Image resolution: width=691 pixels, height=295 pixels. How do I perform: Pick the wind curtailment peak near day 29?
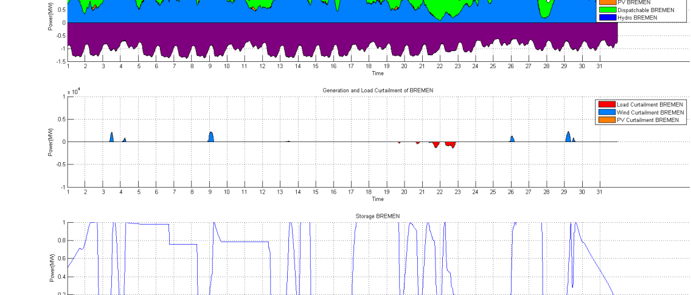pos(568,137)
